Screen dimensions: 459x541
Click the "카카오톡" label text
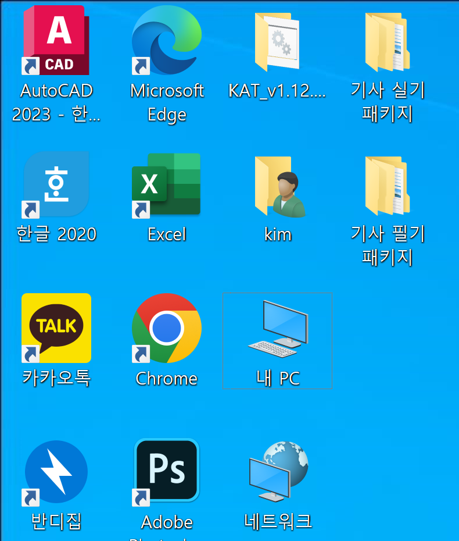coord(56,378)
